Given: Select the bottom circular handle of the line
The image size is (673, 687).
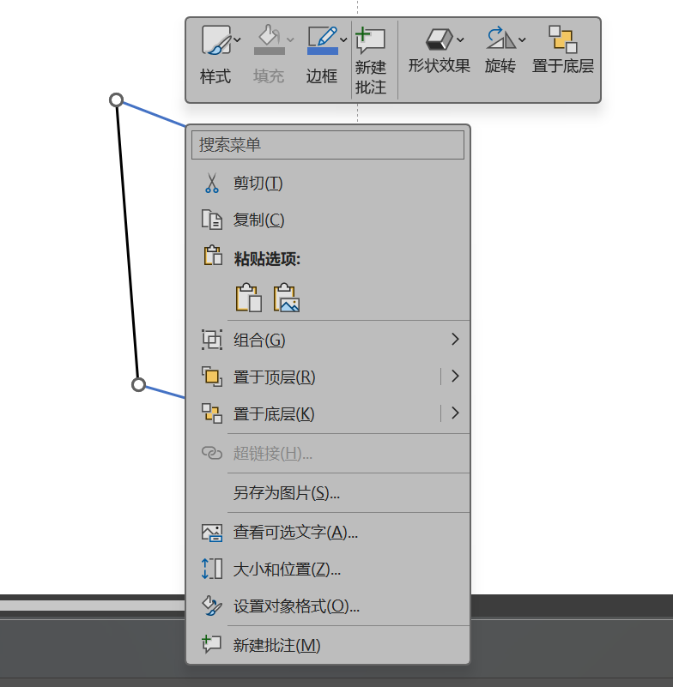Looking at the screenshot, I should [x=138, y=385].
